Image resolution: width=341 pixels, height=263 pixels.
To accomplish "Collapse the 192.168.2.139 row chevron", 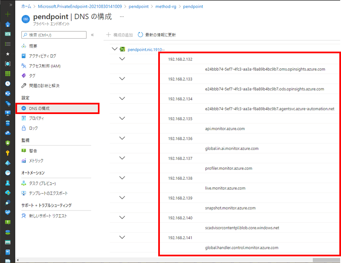I will click(122, 197).
